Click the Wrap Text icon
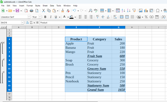This screenshot has width=167, height=102. pyautogui.click(x=115, y=17)
